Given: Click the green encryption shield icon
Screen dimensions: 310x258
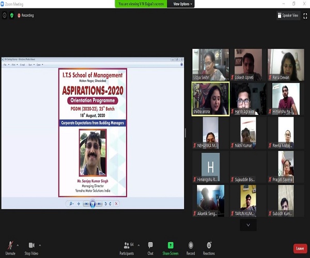Looking at the screenshot, I should click(12, 15).
